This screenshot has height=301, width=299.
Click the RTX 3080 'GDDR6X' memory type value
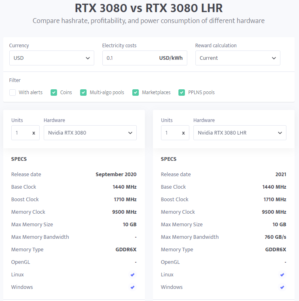coord(126,250)
